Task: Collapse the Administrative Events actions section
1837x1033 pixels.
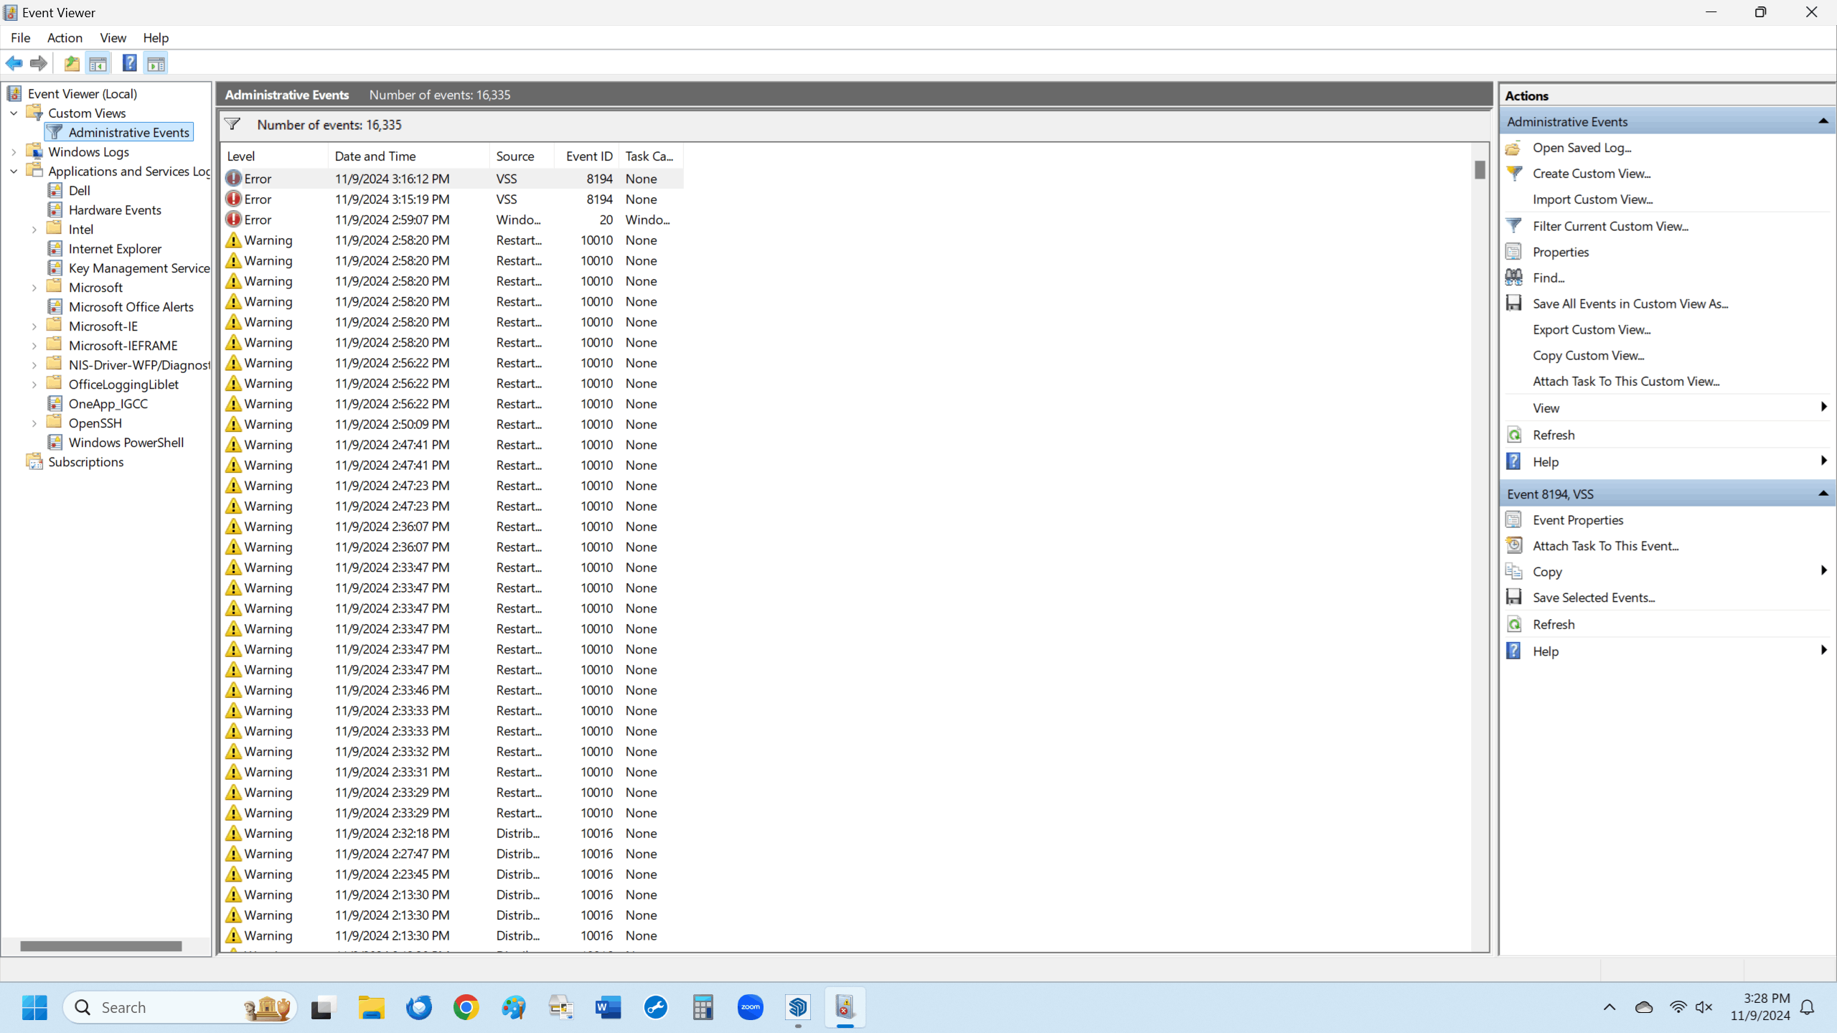Action: click(1823, 121)
